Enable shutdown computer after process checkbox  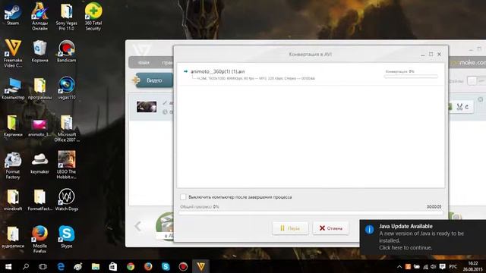pyautogui.click(x=183, y=197)
